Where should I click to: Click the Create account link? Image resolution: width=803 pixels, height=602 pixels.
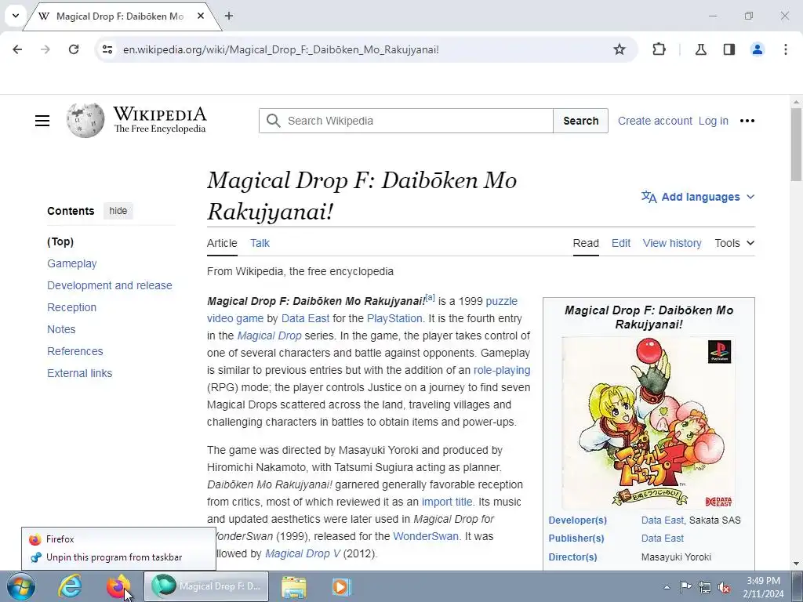coord(655,121)
